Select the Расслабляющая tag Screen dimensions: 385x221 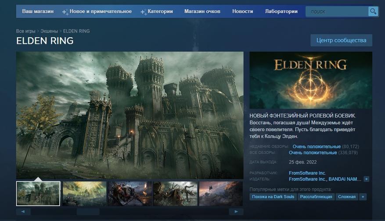(316, 197)
